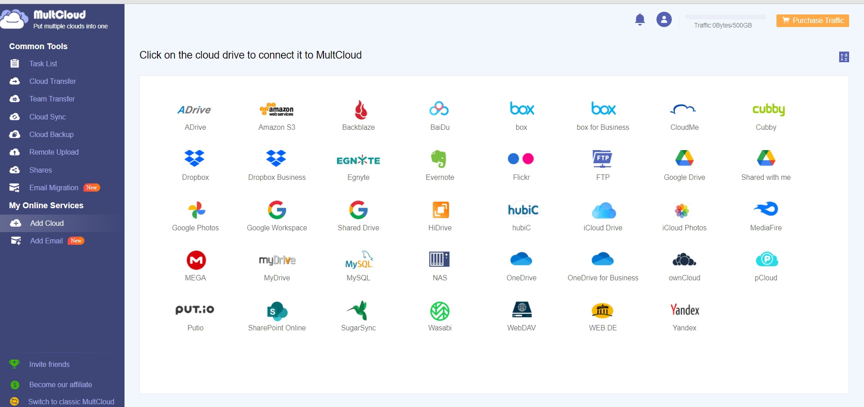Select the Cubby cloud icon

(x=768, y=110)
